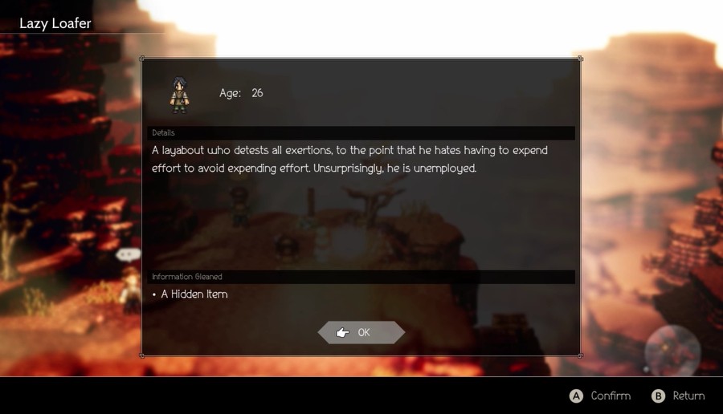Click the Age value 26
723x414 pixels.
coord(257,93)
